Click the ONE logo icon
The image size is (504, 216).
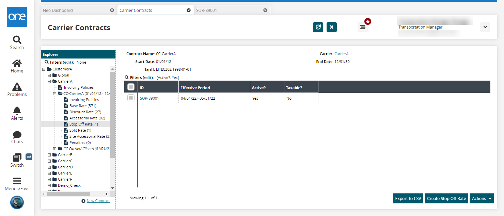pos(17,17)
